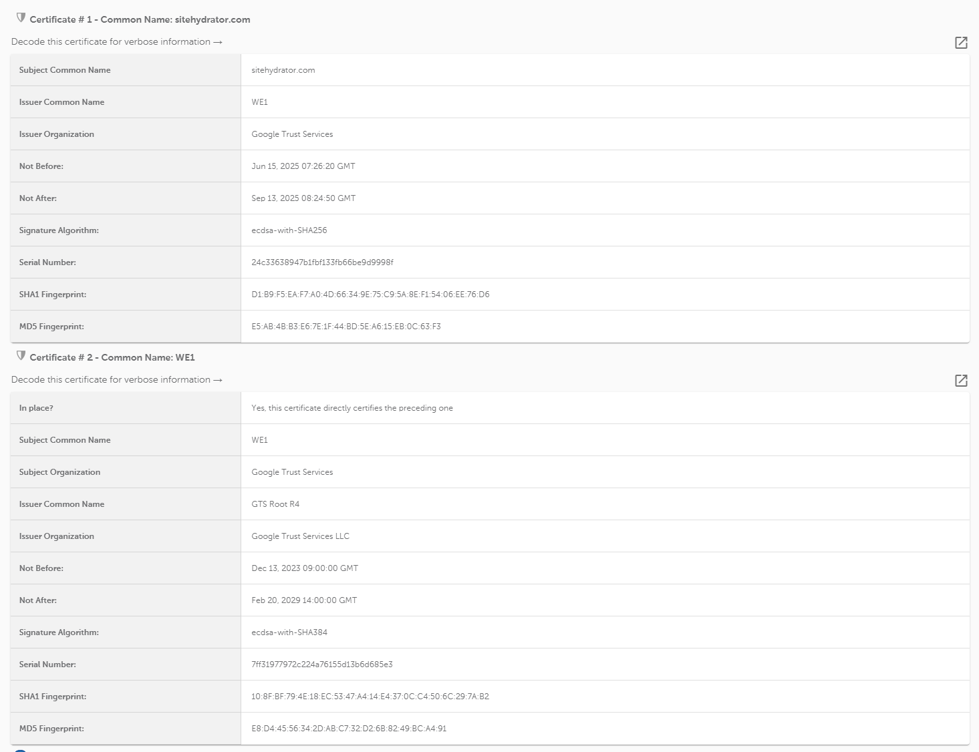This screenshot has width=979, height=752.
Task: Select SHA1 fingerprint starting 10:8F:BF:79
Action: click(370, 697)
